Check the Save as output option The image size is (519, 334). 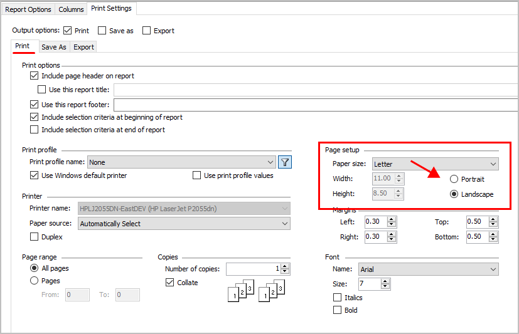pyautogui.click(x=102, y=31)
